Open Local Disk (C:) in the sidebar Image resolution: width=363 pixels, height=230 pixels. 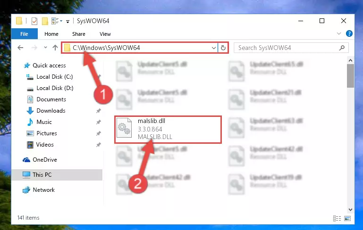coord(55,77)
